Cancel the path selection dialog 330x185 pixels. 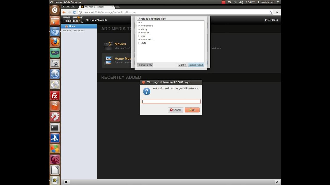coord(183,65)
